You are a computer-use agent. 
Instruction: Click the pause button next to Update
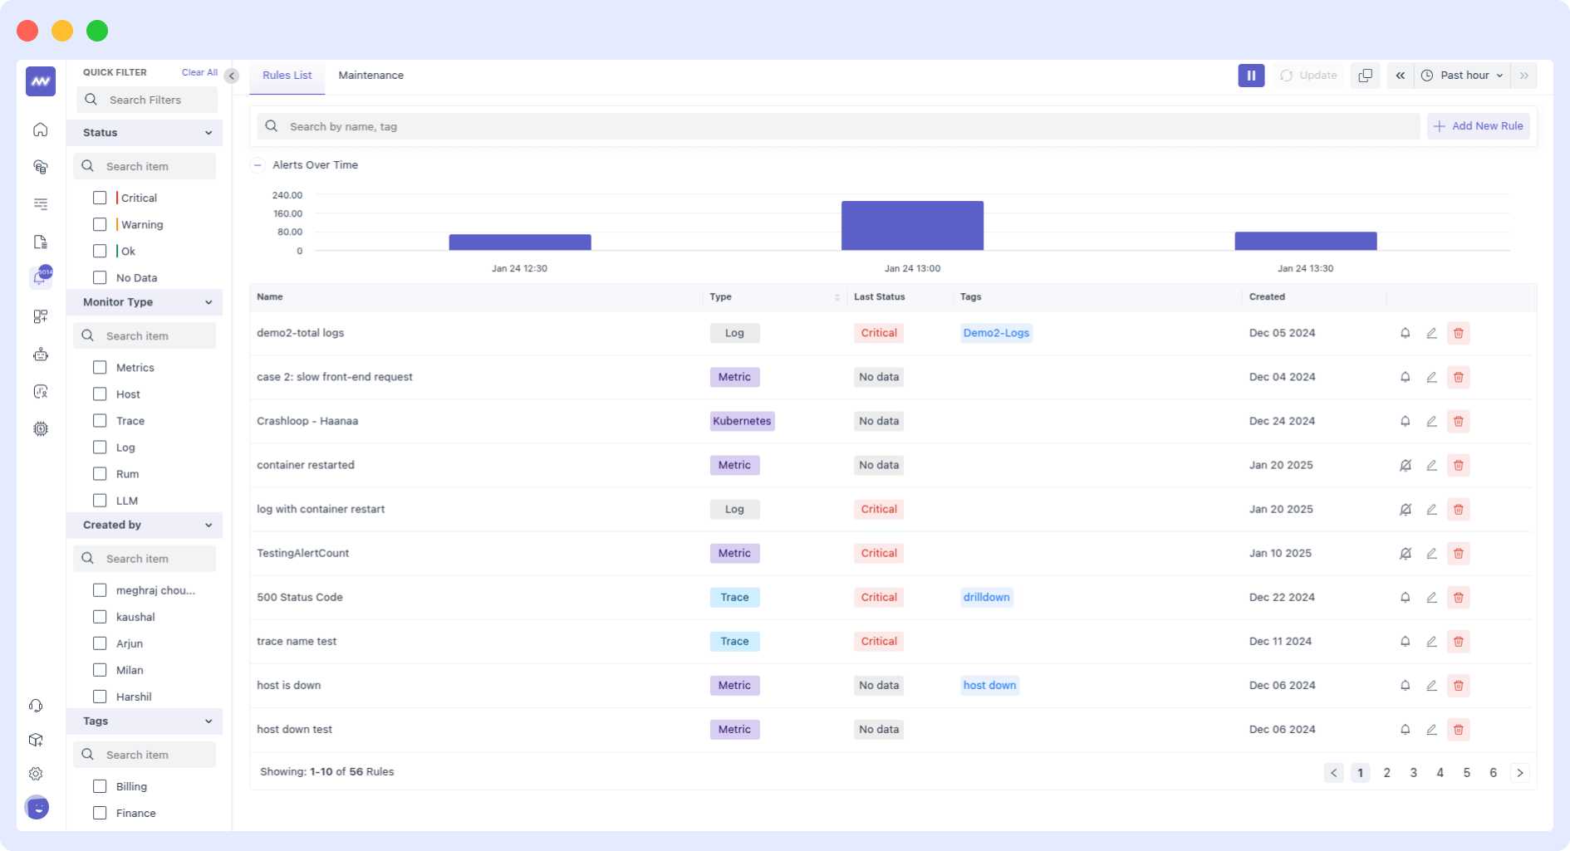(1251, 75)
